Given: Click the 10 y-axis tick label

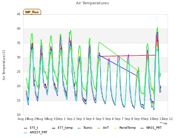Looking at the screenshot, I should point(18,115).
